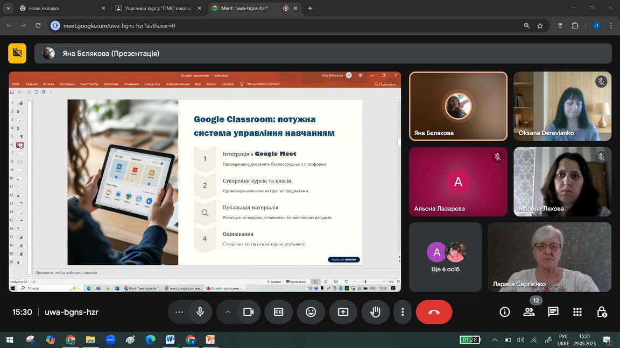Screen dimensions: 620x348
Task: Leave the call with red button
Action: pos(434,311)
